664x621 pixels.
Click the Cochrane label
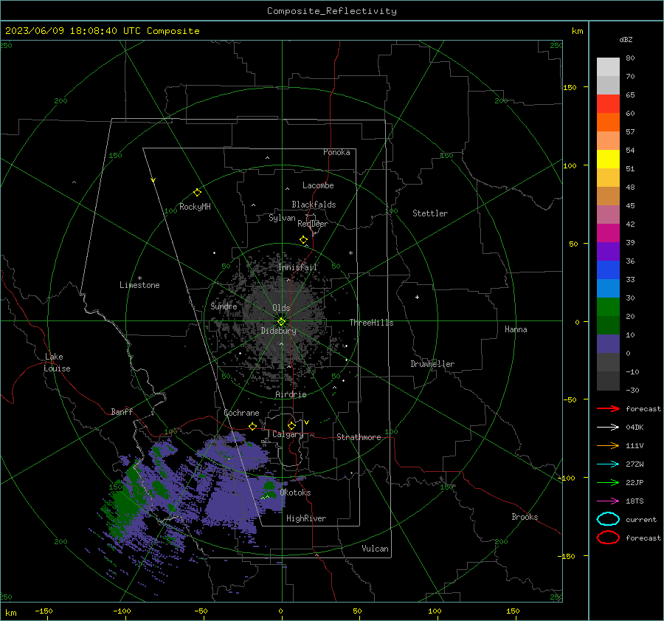(241, 413)
